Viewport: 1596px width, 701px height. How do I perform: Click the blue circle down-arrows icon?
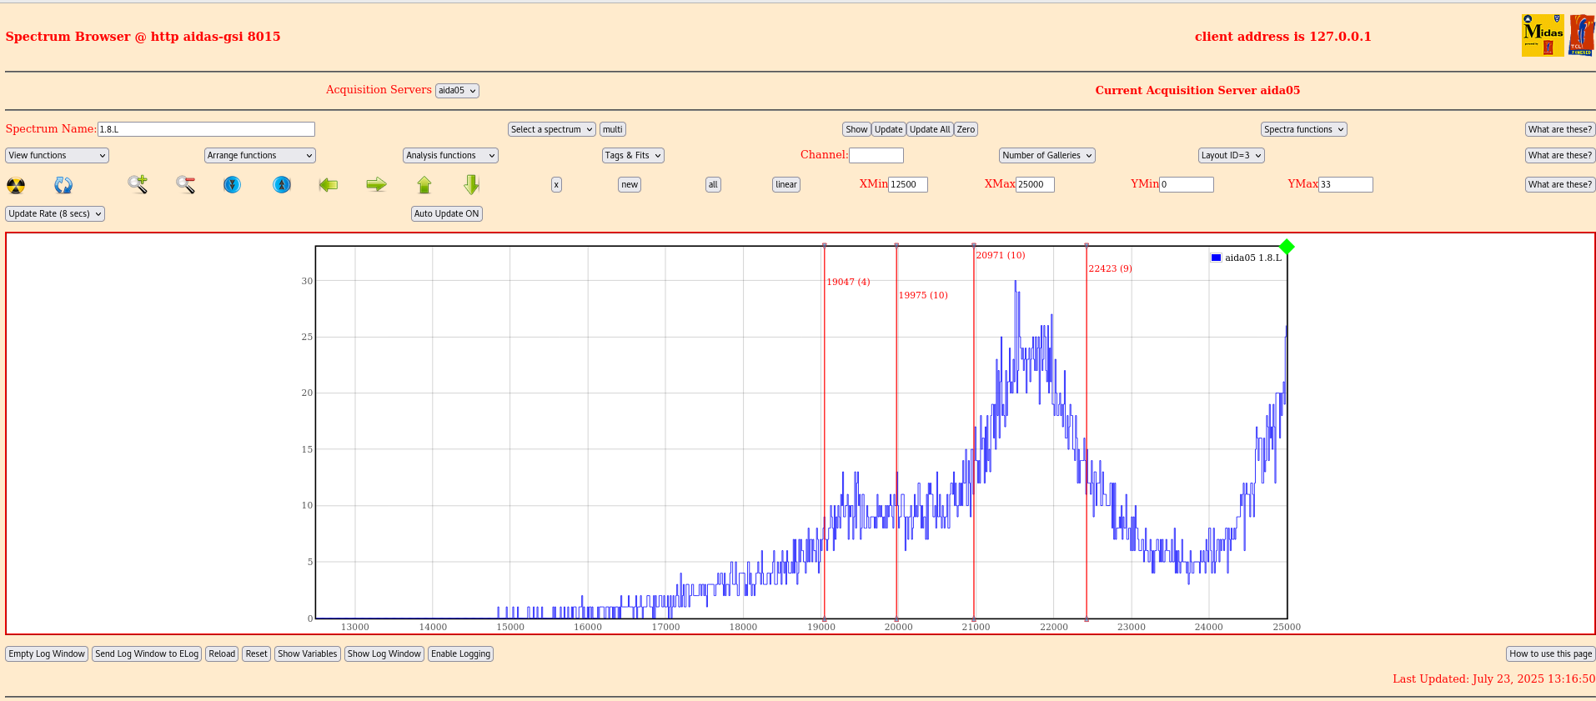(x=233, y=184)
